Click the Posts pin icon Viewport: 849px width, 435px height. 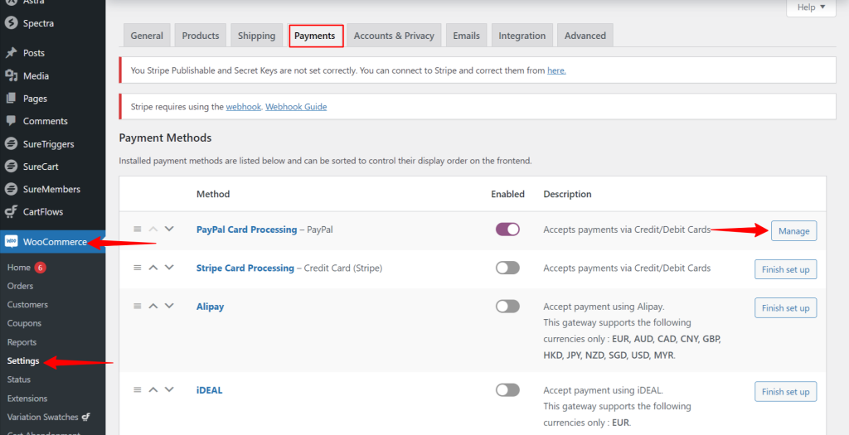pos(11,53)
